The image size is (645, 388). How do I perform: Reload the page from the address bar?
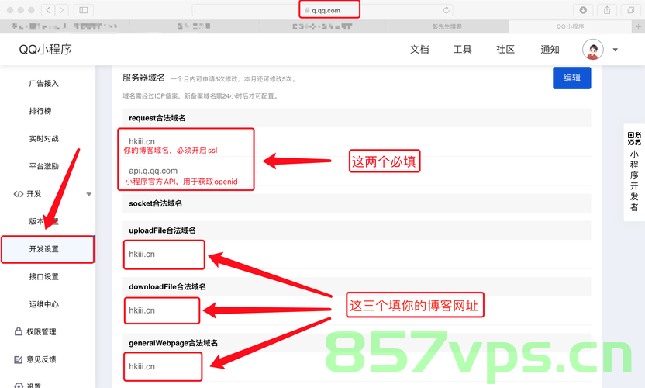tap(446, 10)
